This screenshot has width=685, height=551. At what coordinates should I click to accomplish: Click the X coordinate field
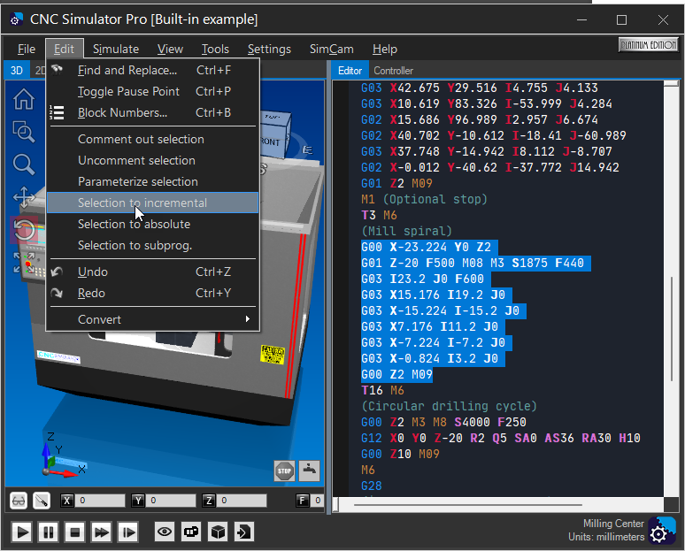[x=100, y=501]
